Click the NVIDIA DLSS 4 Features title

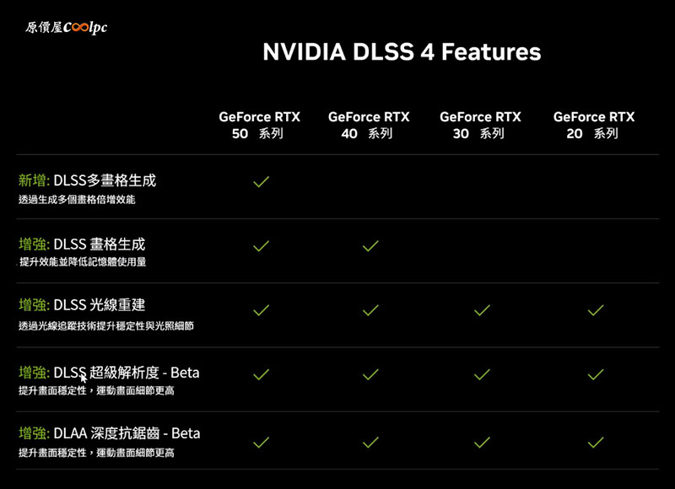click(402, 52)
